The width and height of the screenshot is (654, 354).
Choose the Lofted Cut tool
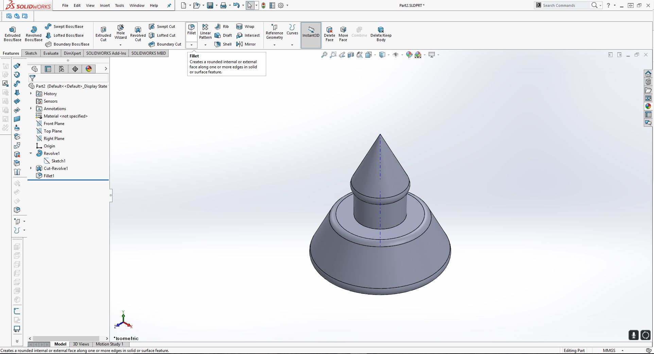click(162, 35)
